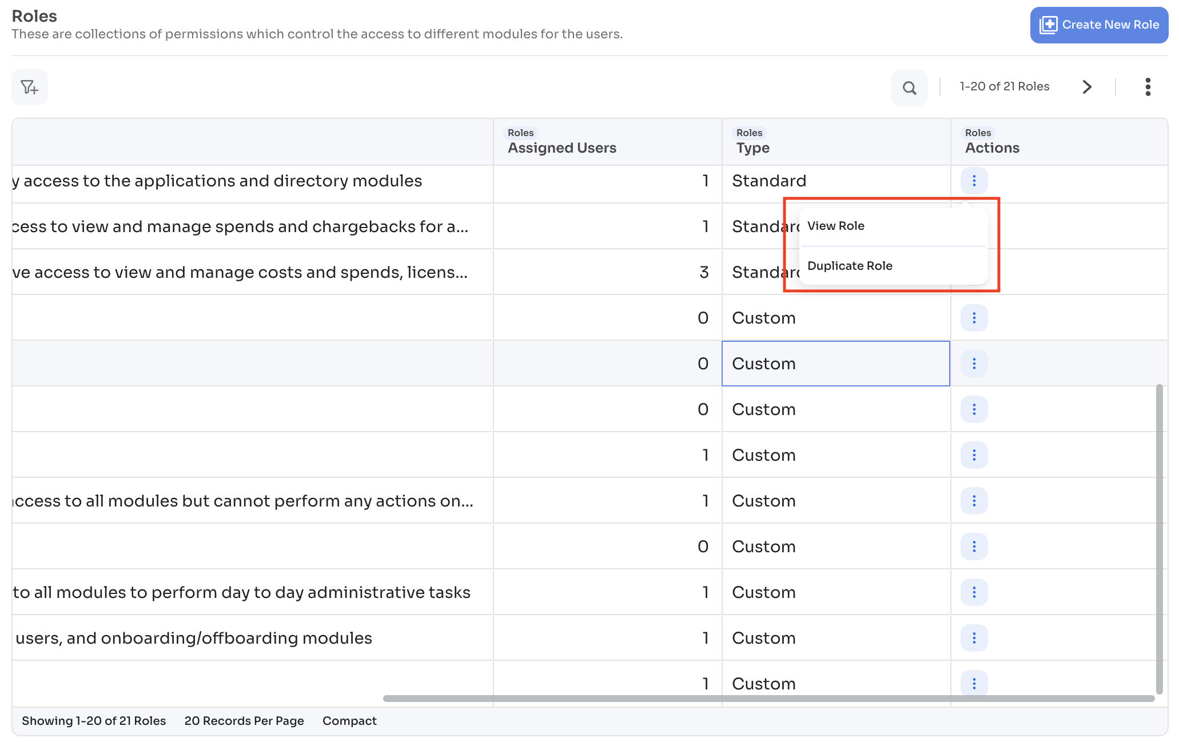Open actions for onboarding/offboarding modules role

click(974, 638)
